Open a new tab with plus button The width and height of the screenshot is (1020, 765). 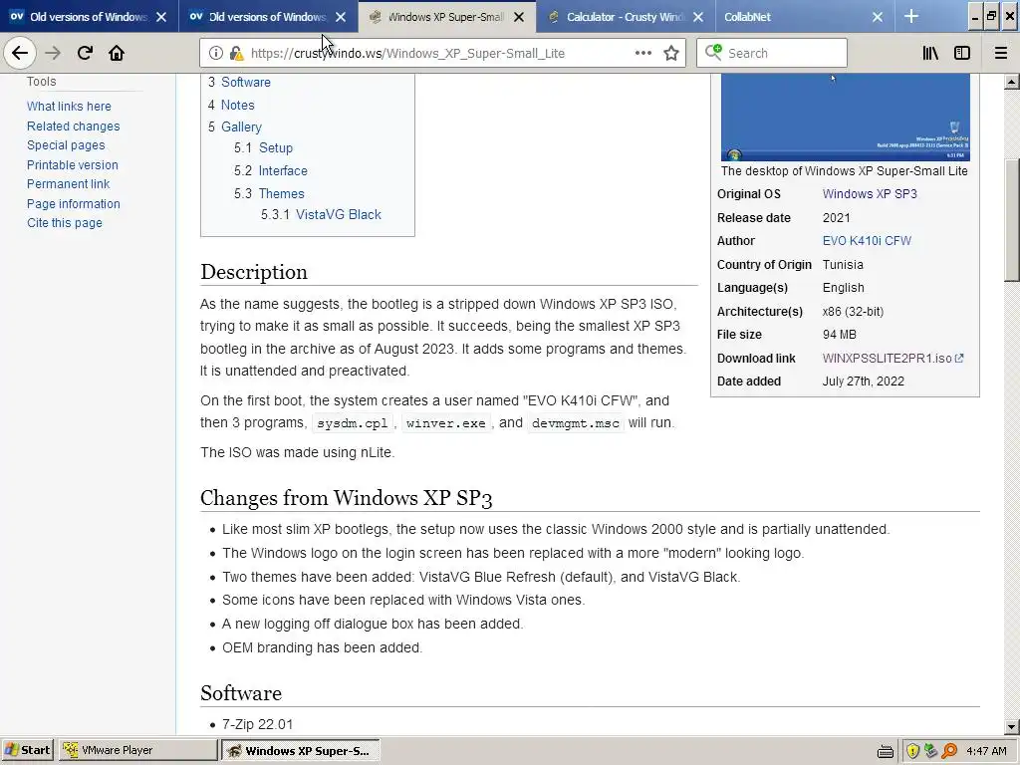911,17
